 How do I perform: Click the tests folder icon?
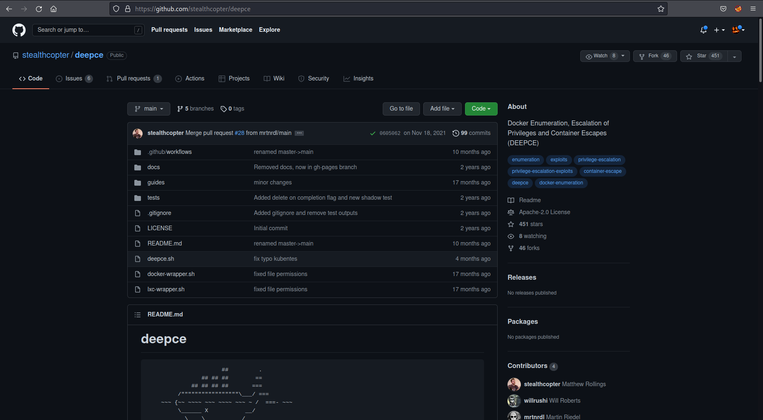pyautogui.click(x=138, y=198)
